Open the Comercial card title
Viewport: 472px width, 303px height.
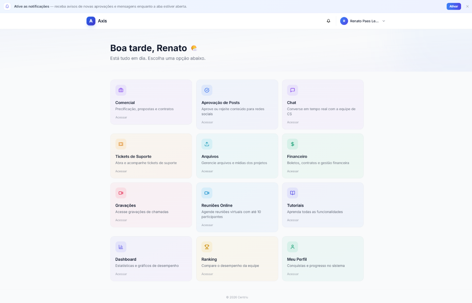pos(125,103)
